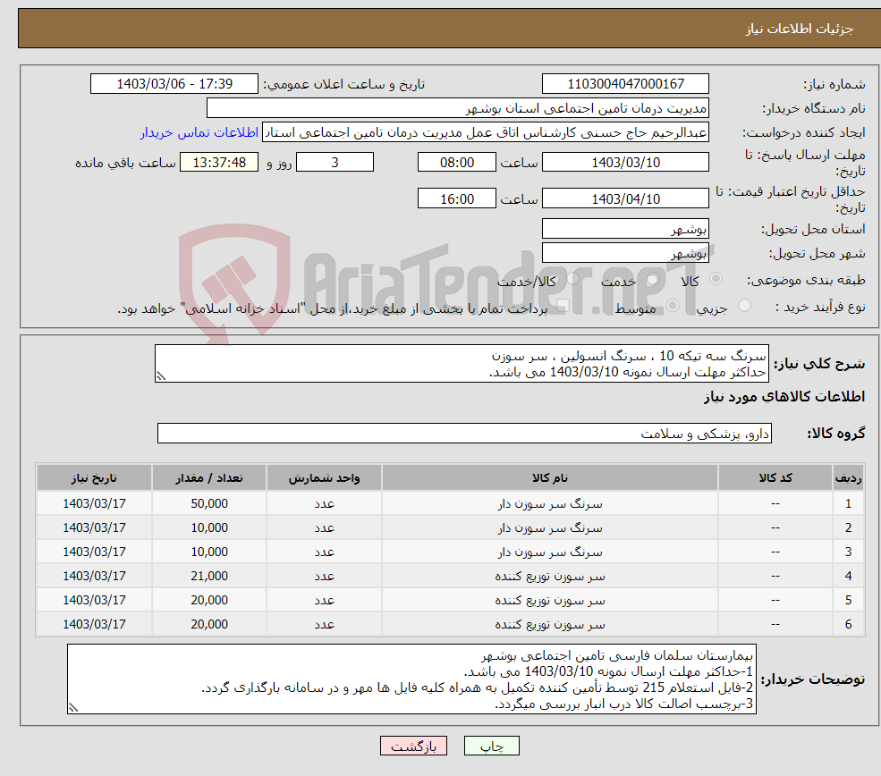Click the تاریخ نیاز column header
The width and height of the screenshot is (881, 776).
point(95,477)
